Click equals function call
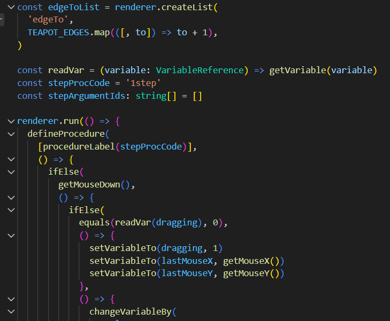The width and height of the screenshot is (390, 321). pos(94,223)
